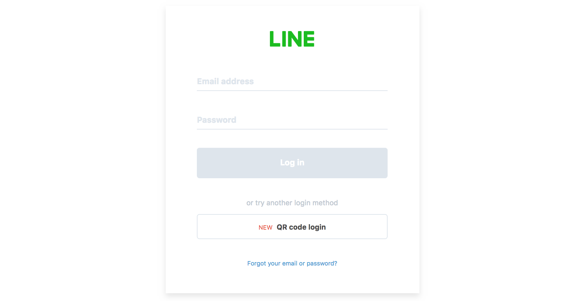Screen dimensions: 575x301
Task: Click the underline beneath Email address
Action: point(292,91)
